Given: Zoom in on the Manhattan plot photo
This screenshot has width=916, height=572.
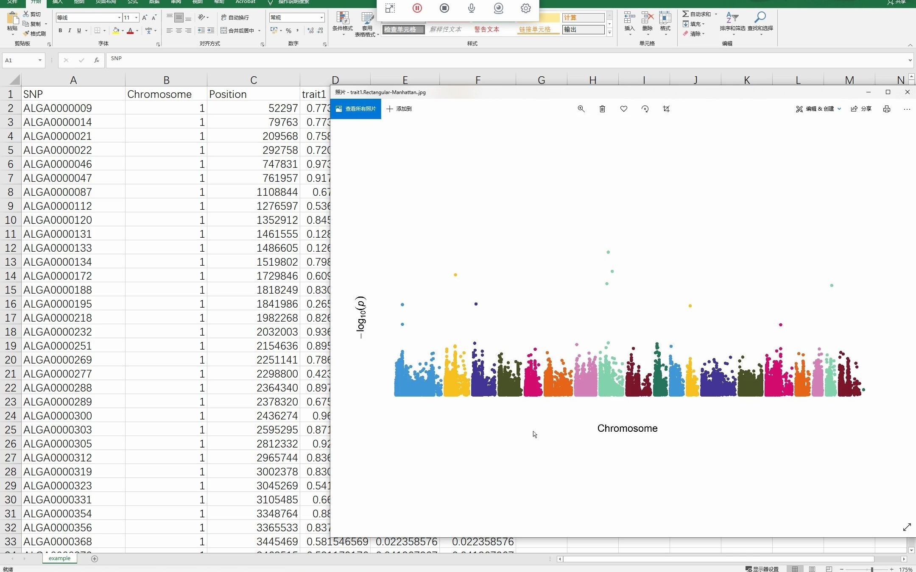Looking at the screenshot, I should [x=581, y=109].
